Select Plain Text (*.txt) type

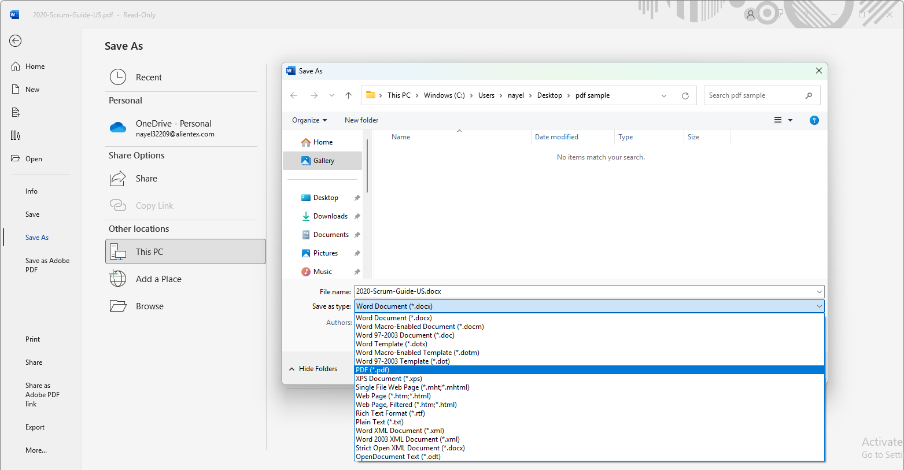589,422
